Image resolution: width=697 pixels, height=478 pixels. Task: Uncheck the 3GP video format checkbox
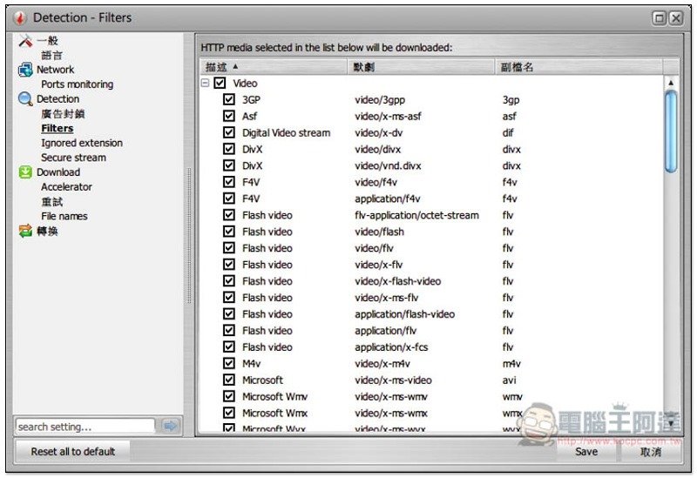(229, 100)
